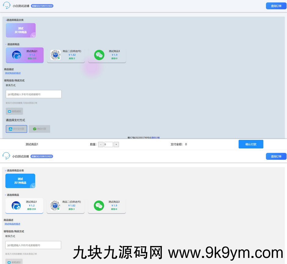Click the 确认付款 button
Image resolution: width=287 pixels, height=264 pixels.
point(251,144)
